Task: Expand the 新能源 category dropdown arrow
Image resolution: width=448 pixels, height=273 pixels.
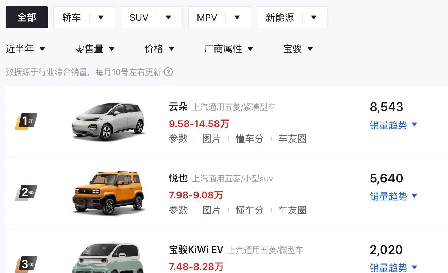Action: tap(314, 17)
